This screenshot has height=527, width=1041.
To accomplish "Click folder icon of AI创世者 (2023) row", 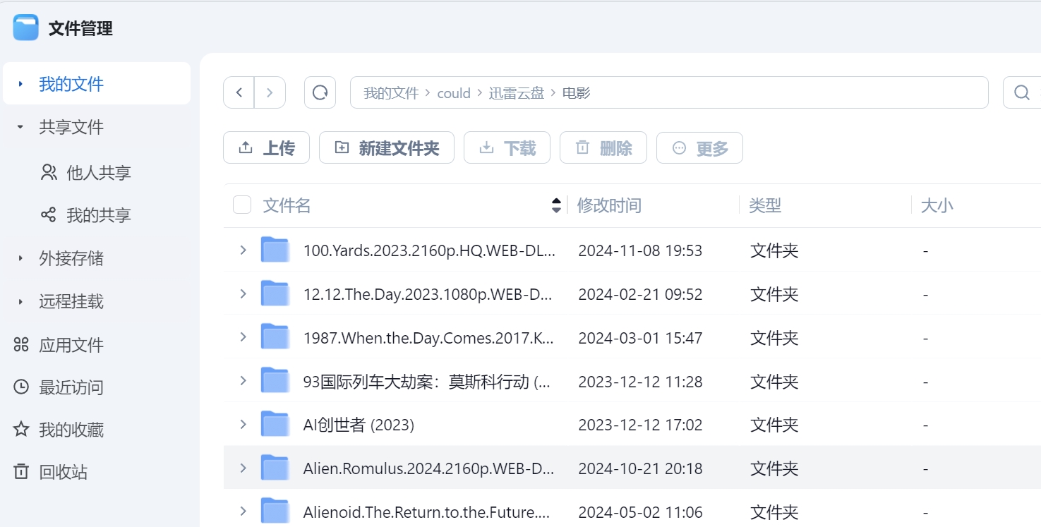I will pos(275,425).
